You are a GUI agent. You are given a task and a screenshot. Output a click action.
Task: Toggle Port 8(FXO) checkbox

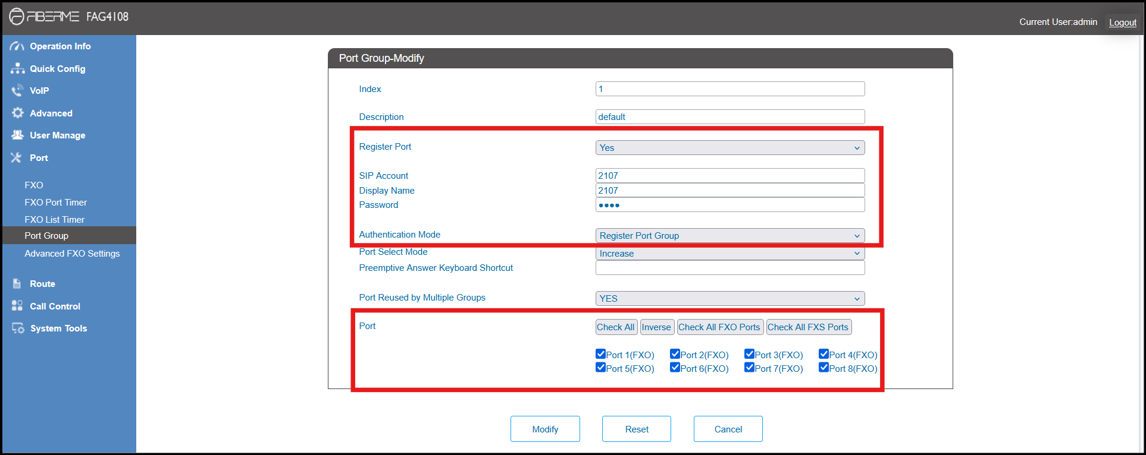tap(824, 368)
